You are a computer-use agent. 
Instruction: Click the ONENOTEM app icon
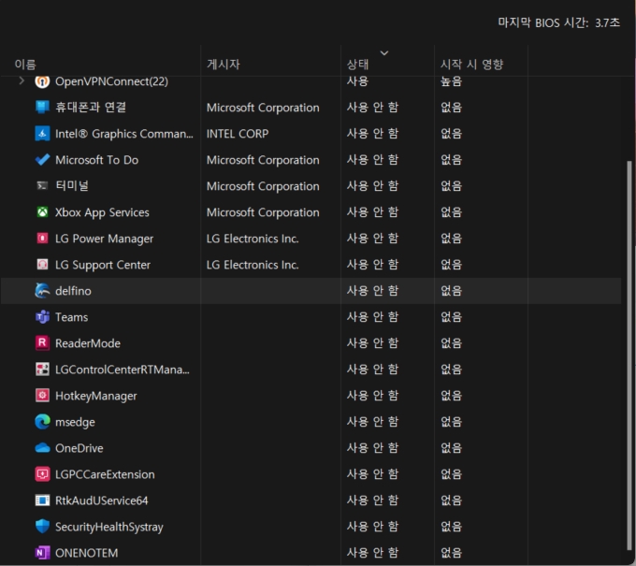[42, 553]
